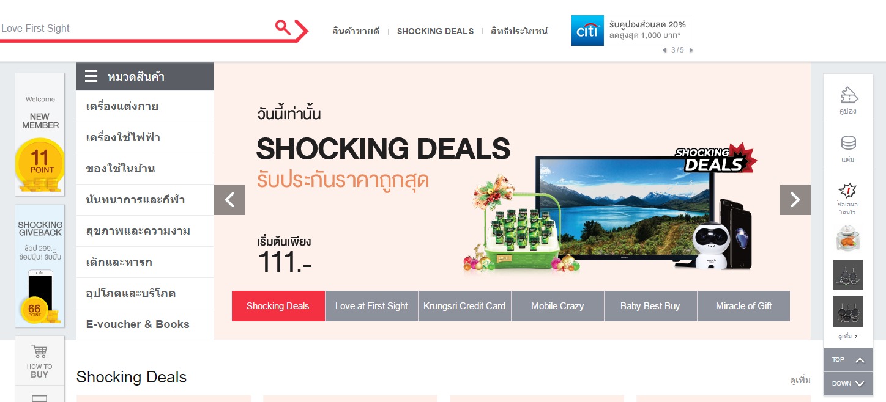
Task: Go to previous banner slide arrow
Action: coord(229,200)
